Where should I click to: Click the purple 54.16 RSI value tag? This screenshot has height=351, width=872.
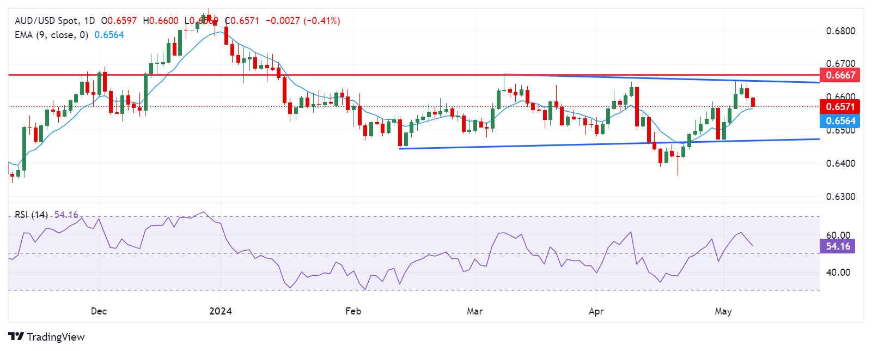pyautogui.click(x=837, y=246)
